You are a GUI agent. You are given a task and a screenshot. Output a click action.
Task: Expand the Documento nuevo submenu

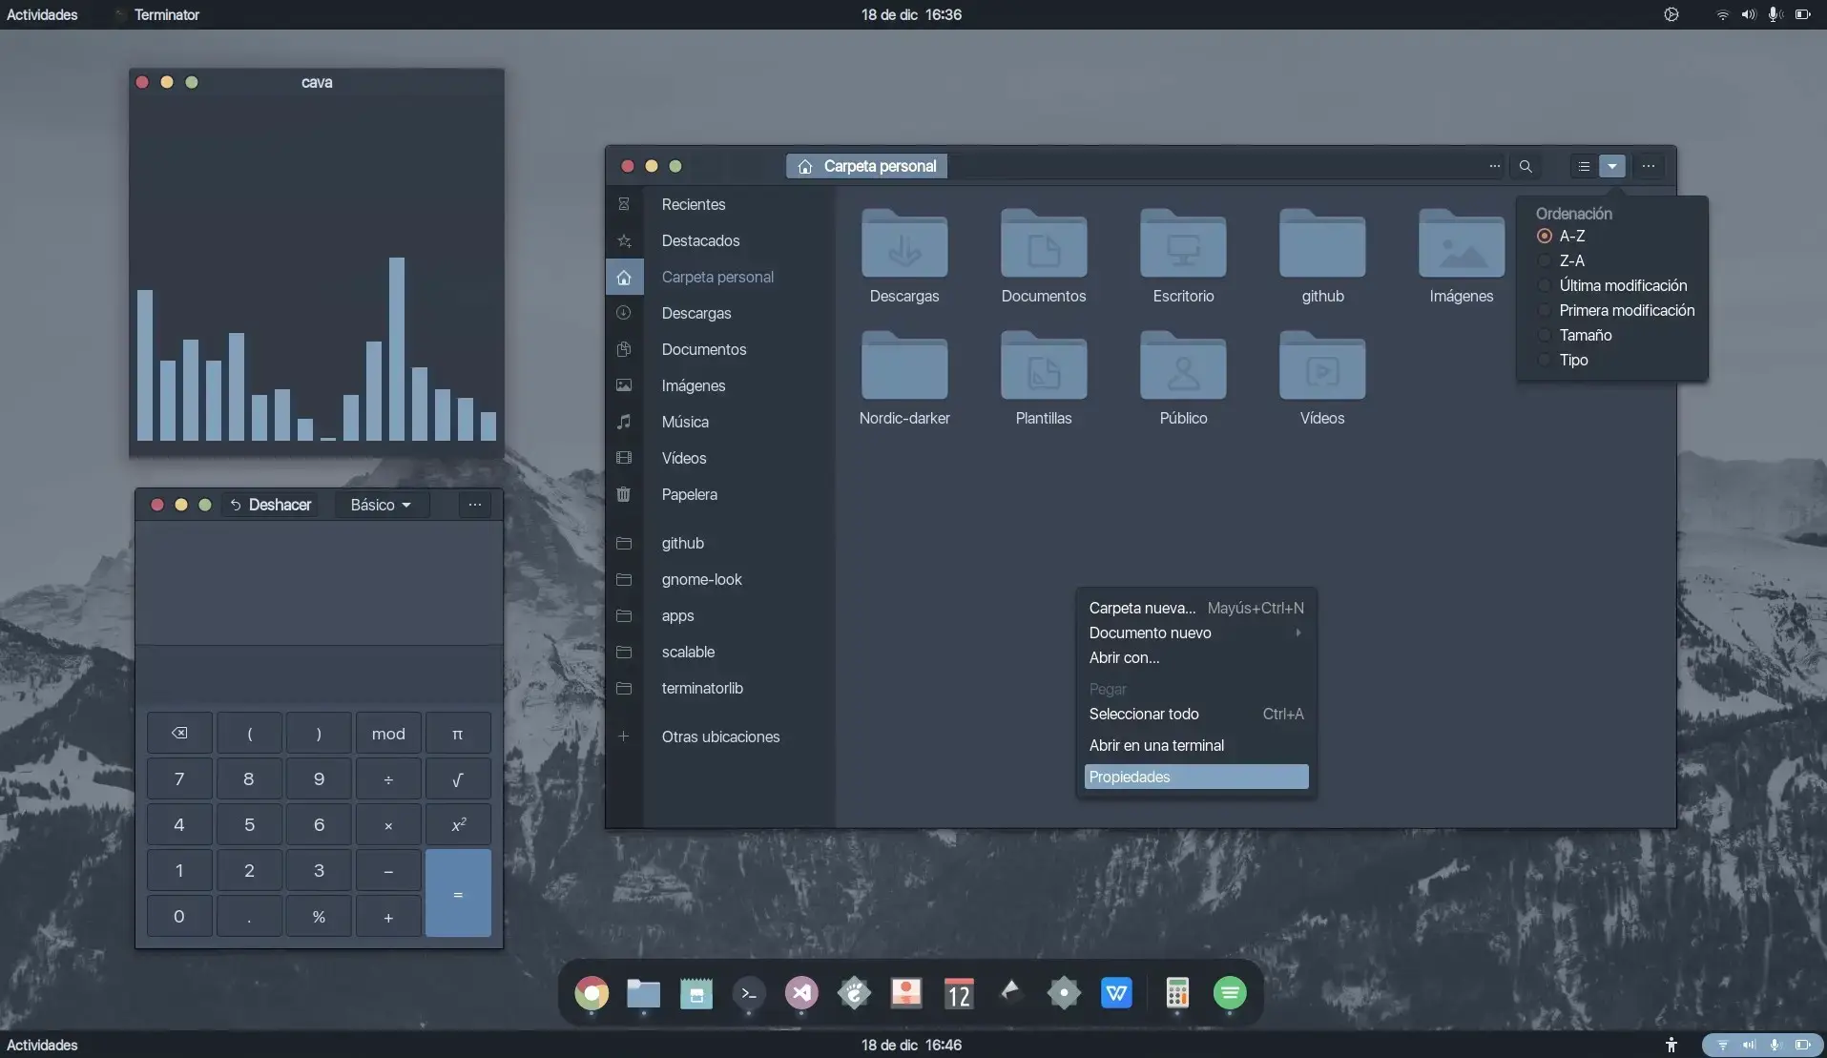(x=1150, y=633)
